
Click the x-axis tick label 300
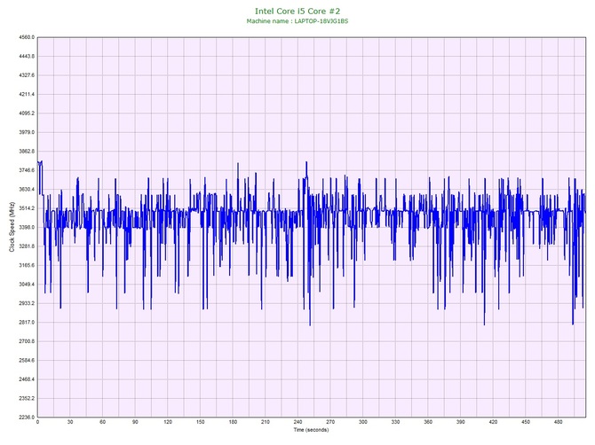point(362,422)
